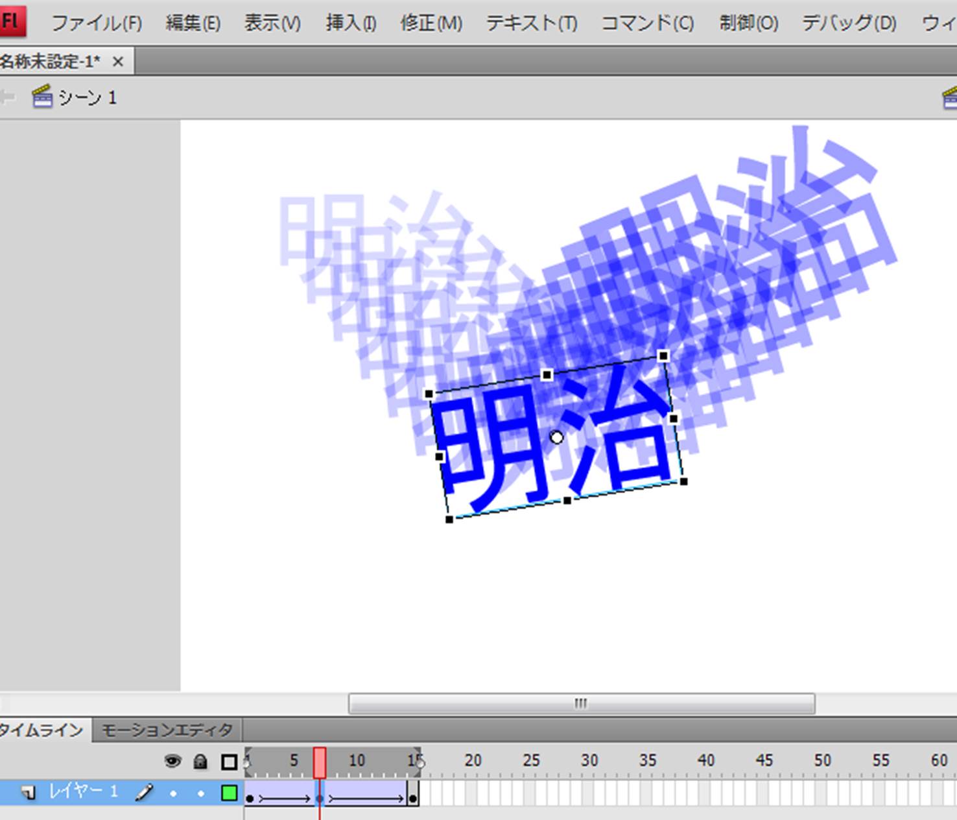Viewport: 957px width, 820px height.
Task: Lock all layers via padlock header icon
Action: coord(200,761)
